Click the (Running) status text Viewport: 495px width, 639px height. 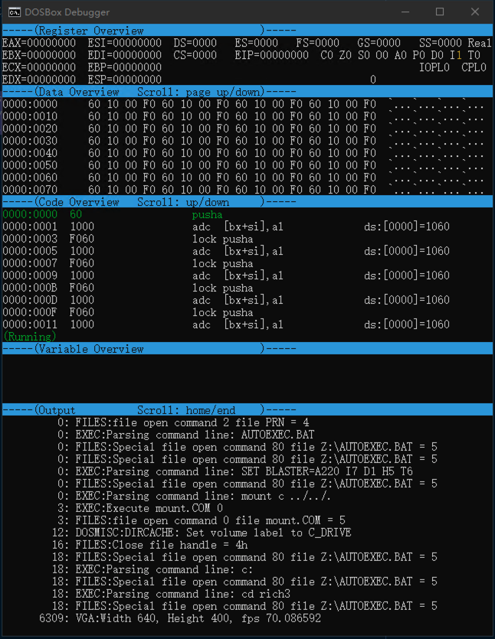(x=29, y=337)
